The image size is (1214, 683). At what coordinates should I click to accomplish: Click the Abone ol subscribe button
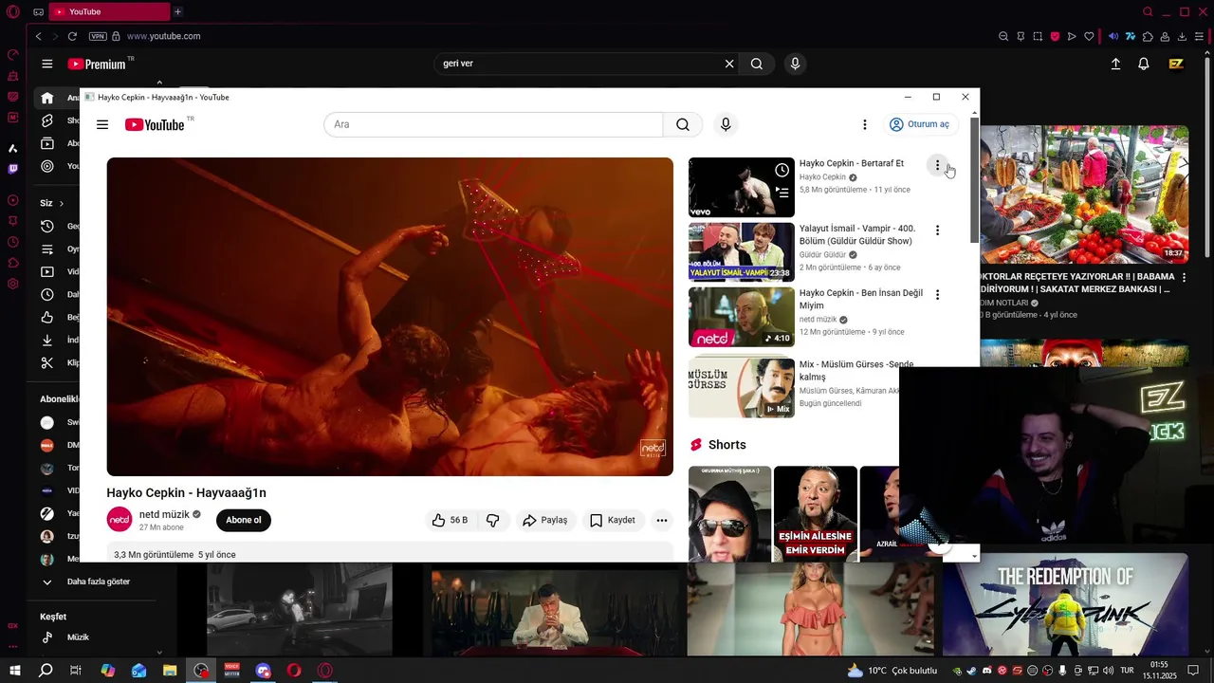point(244,520)
